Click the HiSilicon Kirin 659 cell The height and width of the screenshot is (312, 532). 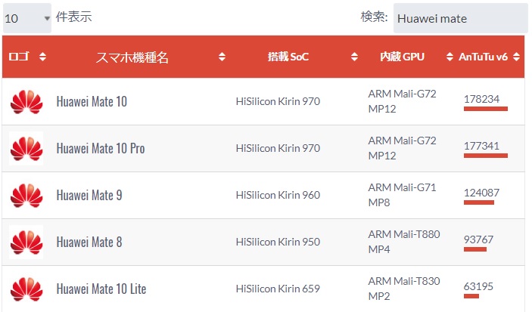point(278,289)
